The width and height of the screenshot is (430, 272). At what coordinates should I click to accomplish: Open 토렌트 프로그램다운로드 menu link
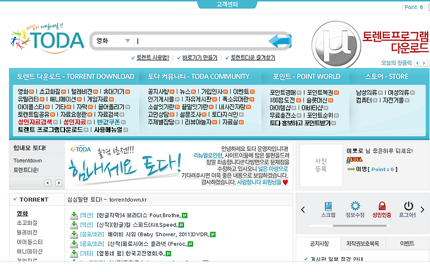[x=50, y=129]
